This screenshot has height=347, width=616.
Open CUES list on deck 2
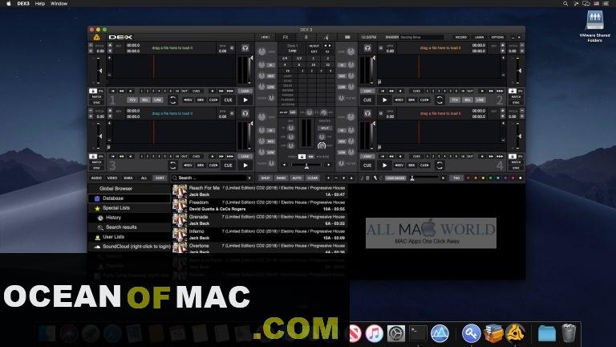417,92
